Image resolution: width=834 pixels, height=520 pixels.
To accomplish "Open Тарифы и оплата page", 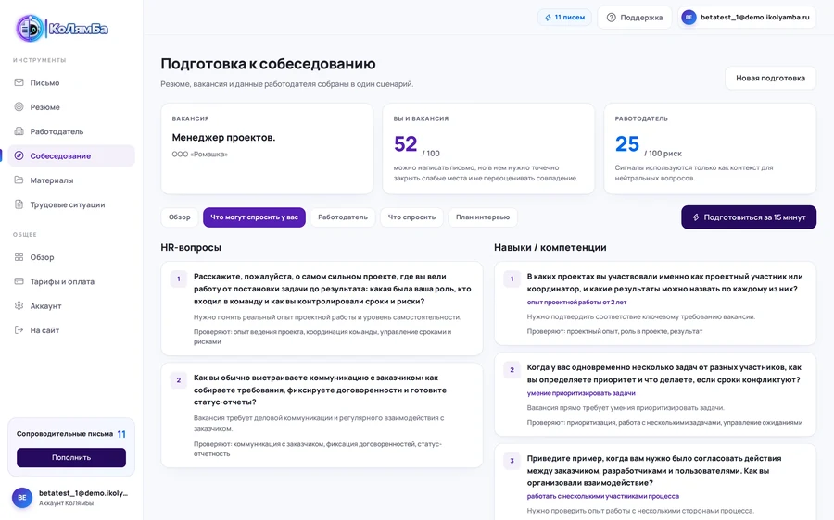I will pos(71,281).
